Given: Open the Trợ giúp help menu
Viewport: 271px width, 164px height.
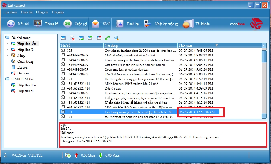Looking at the screenshot, I should point(57,12).
